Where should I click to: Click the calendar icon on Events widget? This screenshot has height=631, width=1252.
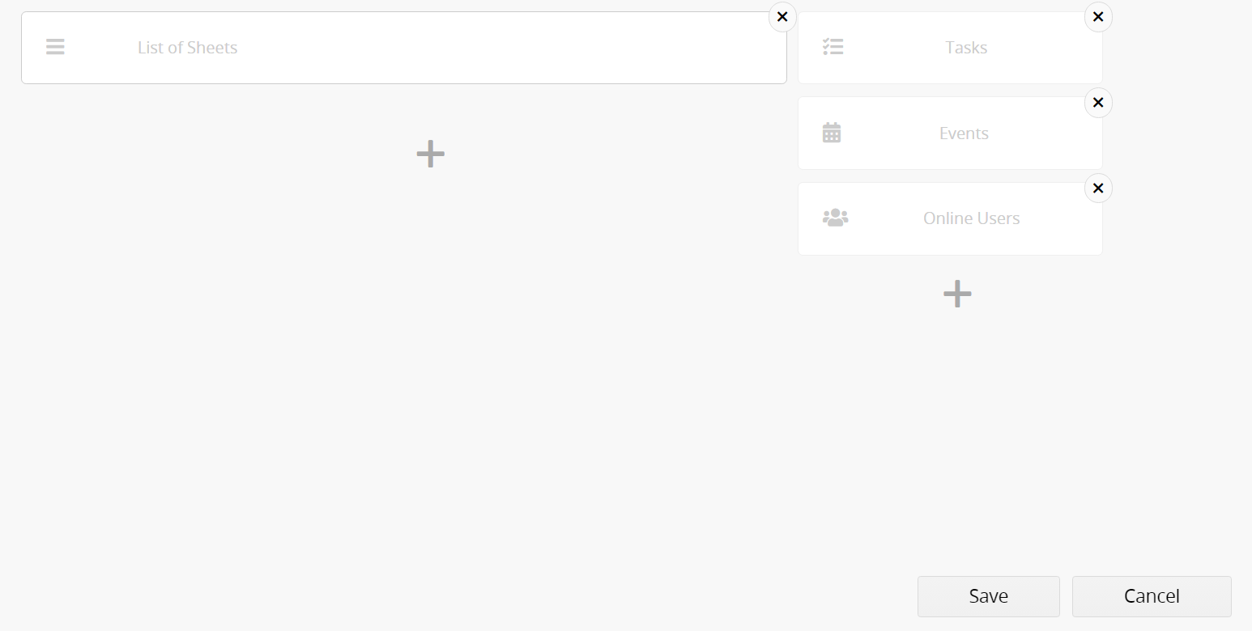pyautogui.click(x=832, y=133)
